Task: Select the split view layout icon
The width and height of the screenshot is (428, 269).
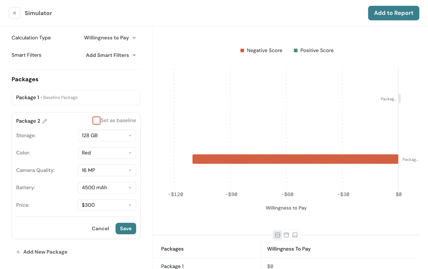Action: click(278, 235)
